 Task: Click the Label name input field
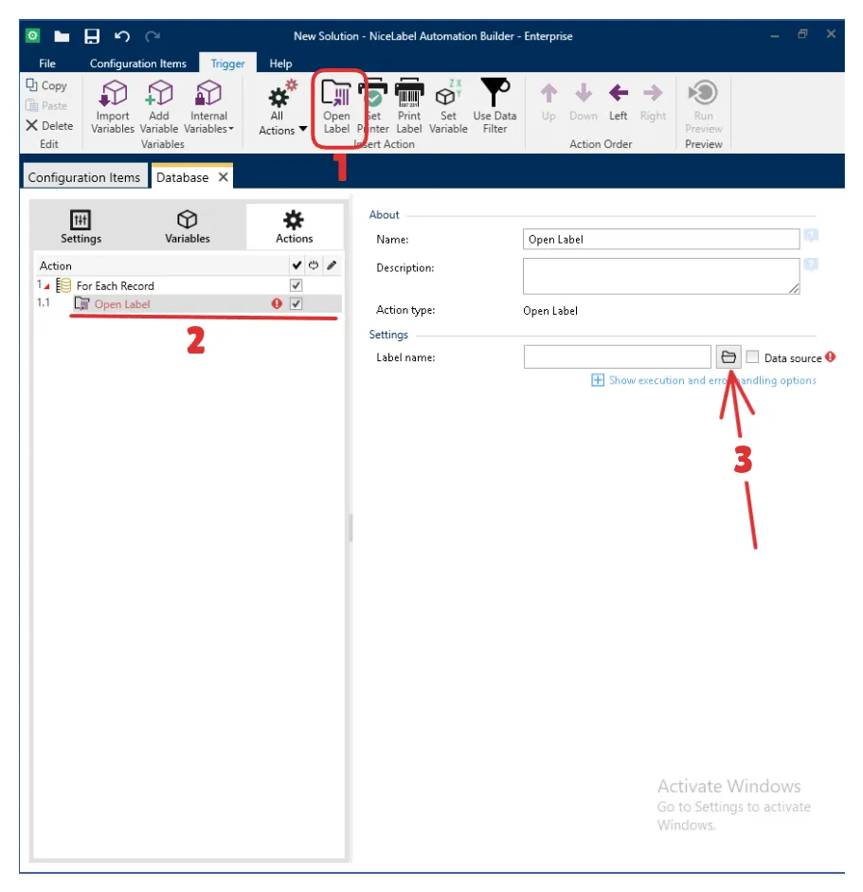pos(617,357)
